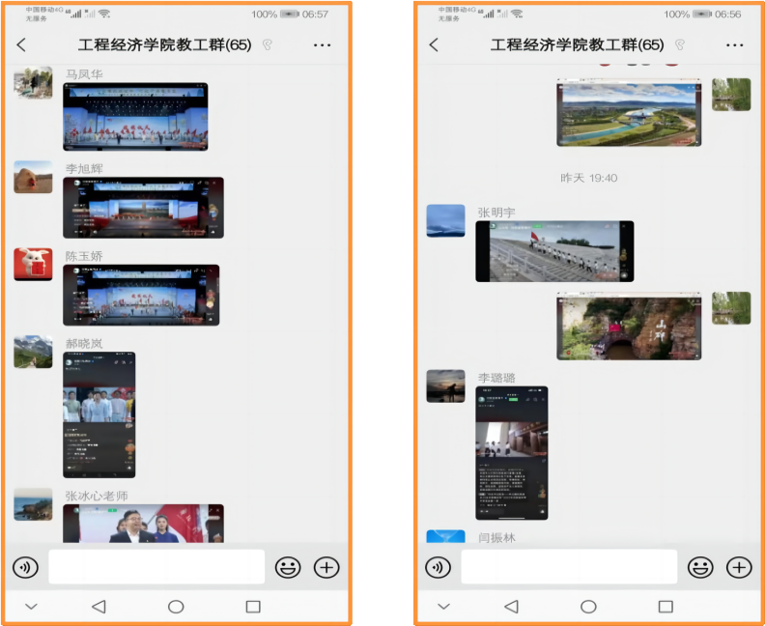The width and height of the screenshot is (765, 626).
Task: Open 马凤华's stage photo message
Action: [x=135, y=117]
